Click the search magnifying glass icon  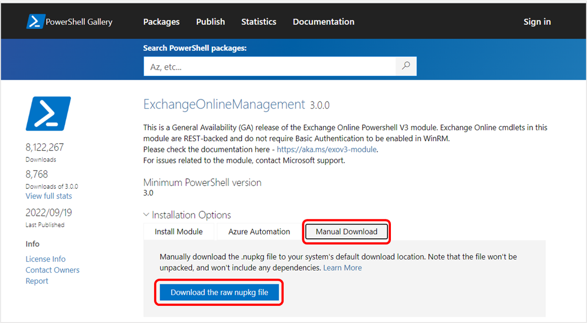(405, 66)
